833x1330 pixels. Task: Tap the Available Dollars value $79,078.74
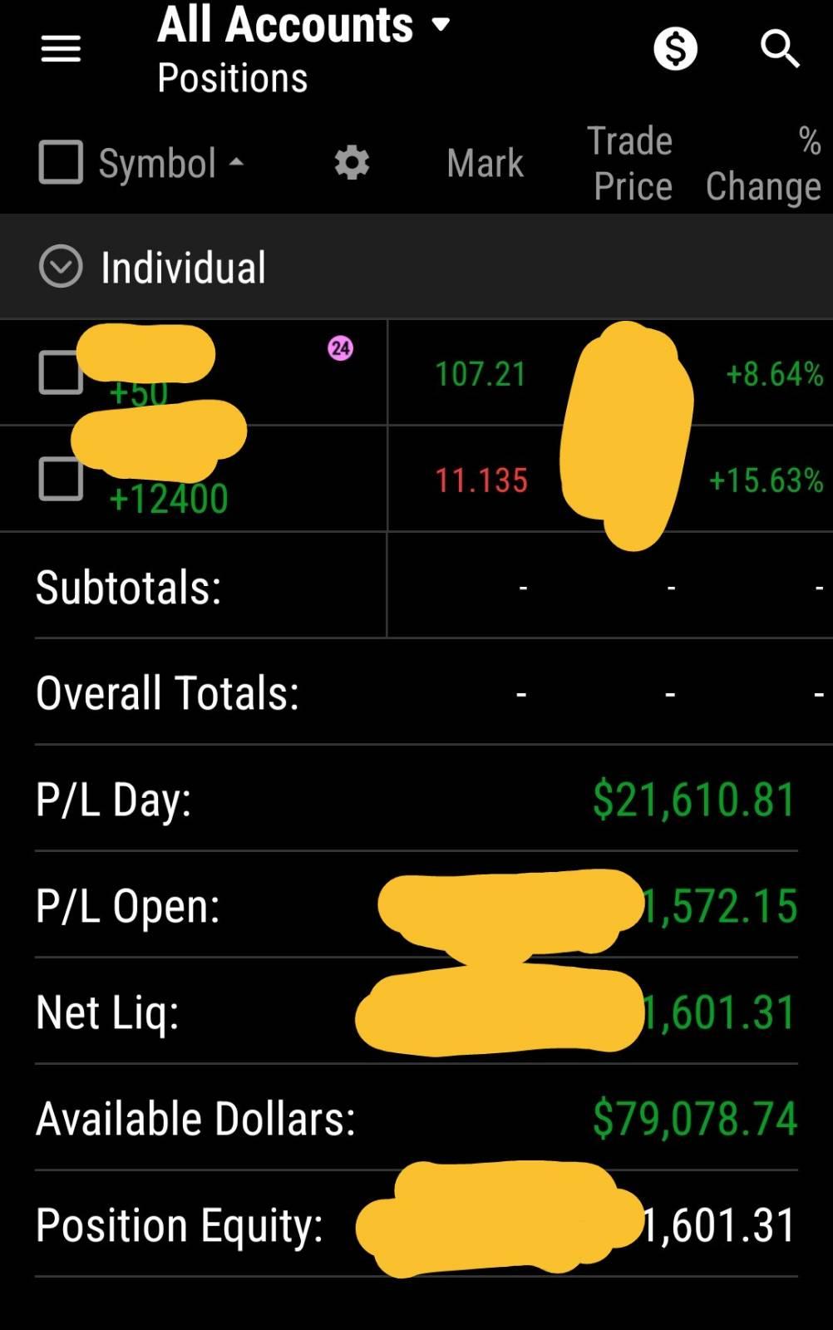(694, 1119)
